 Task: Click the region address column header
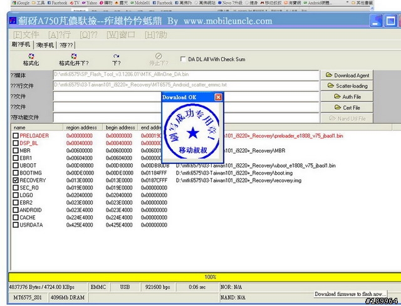coord(83,127)
